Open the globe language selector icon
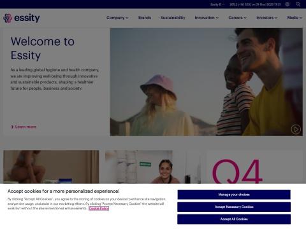Image resolution: width=306 pixels, height=229 pixels. 288,4
